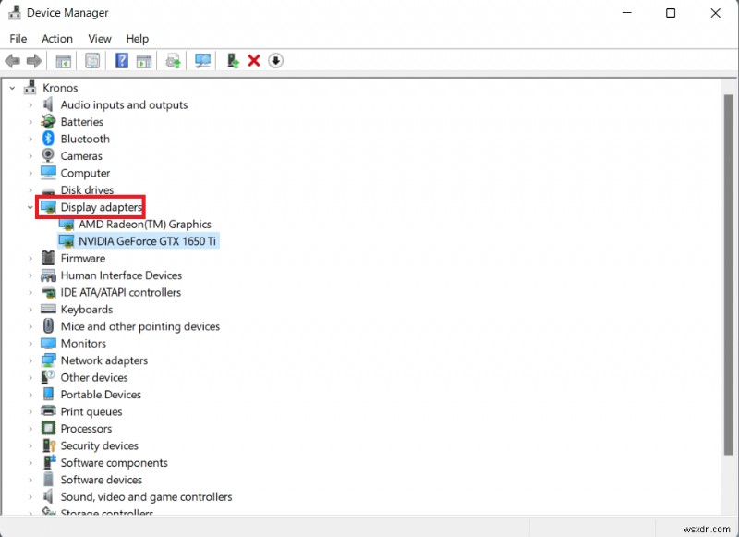The image size is (739, 537).
Task: Click the Back navigation arrow
Action: 12,60
